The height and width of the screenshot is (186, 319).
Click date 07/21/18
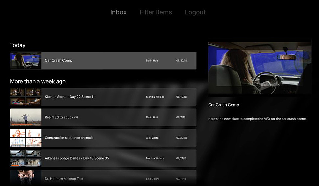[x=182, y=158]
